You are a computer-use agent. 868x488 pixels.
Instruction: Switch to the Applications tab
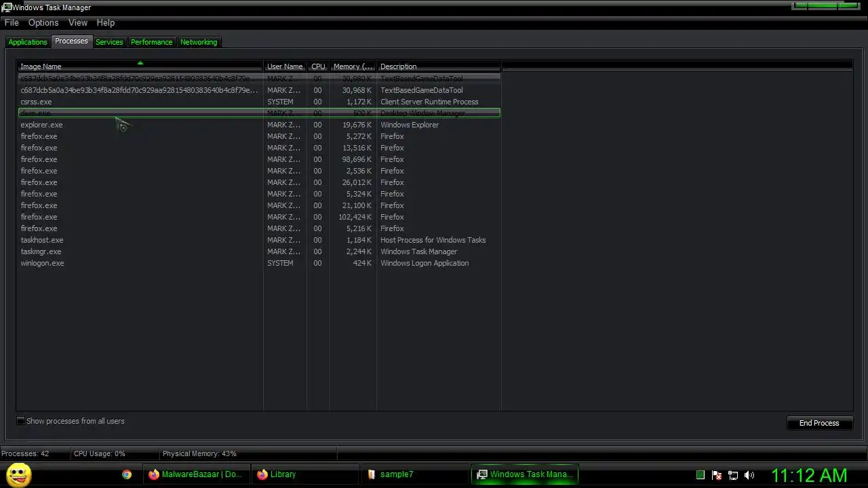(x=28, y=42)
